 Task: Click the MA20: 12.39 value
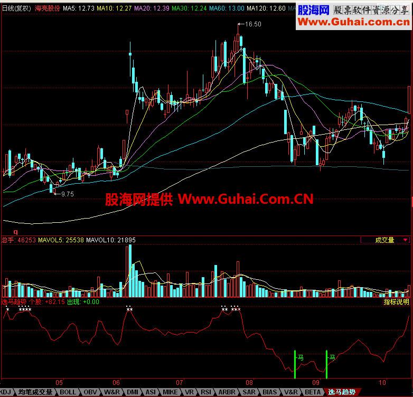tap(152, 8)
